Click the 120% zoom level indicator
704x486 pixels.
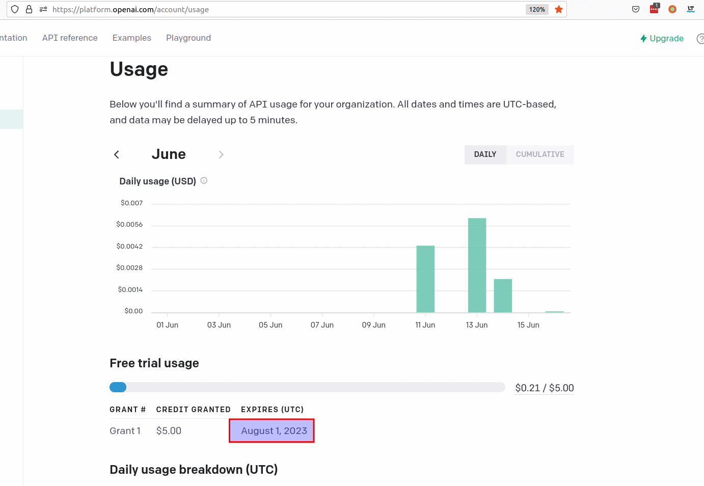coord(537,9)
